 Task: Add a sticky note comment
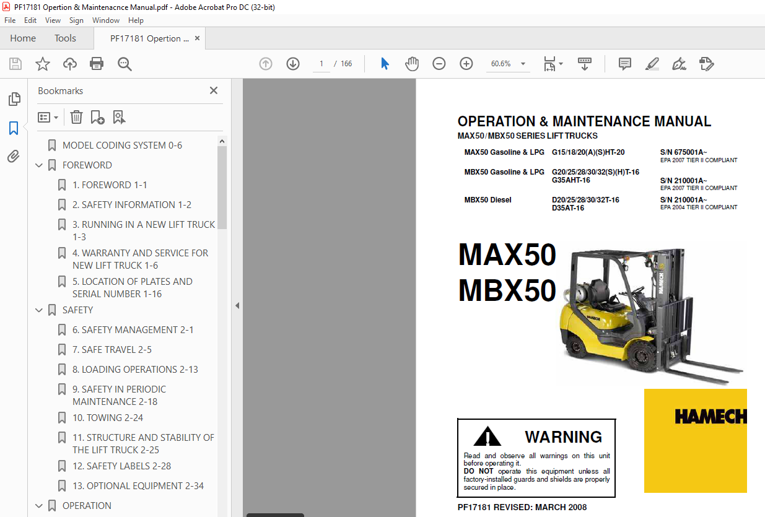(625, 64)
